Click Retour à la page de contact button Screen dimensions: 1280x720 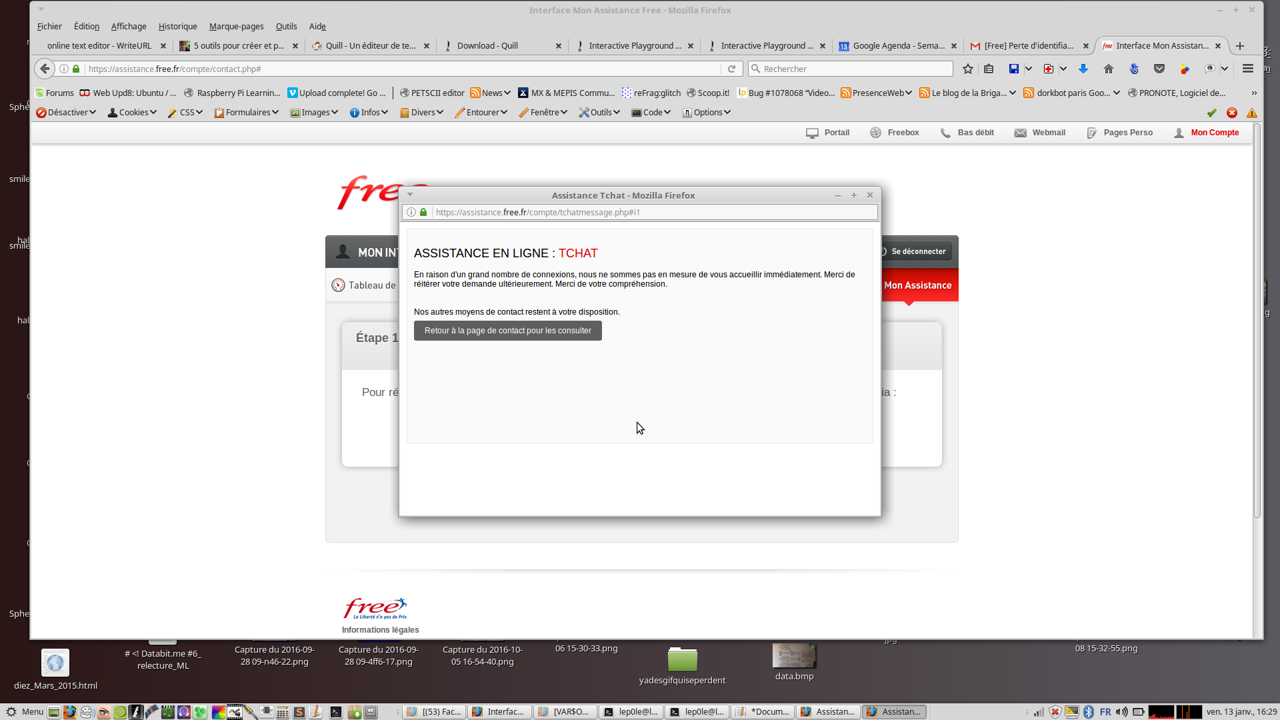pos(507,331)
